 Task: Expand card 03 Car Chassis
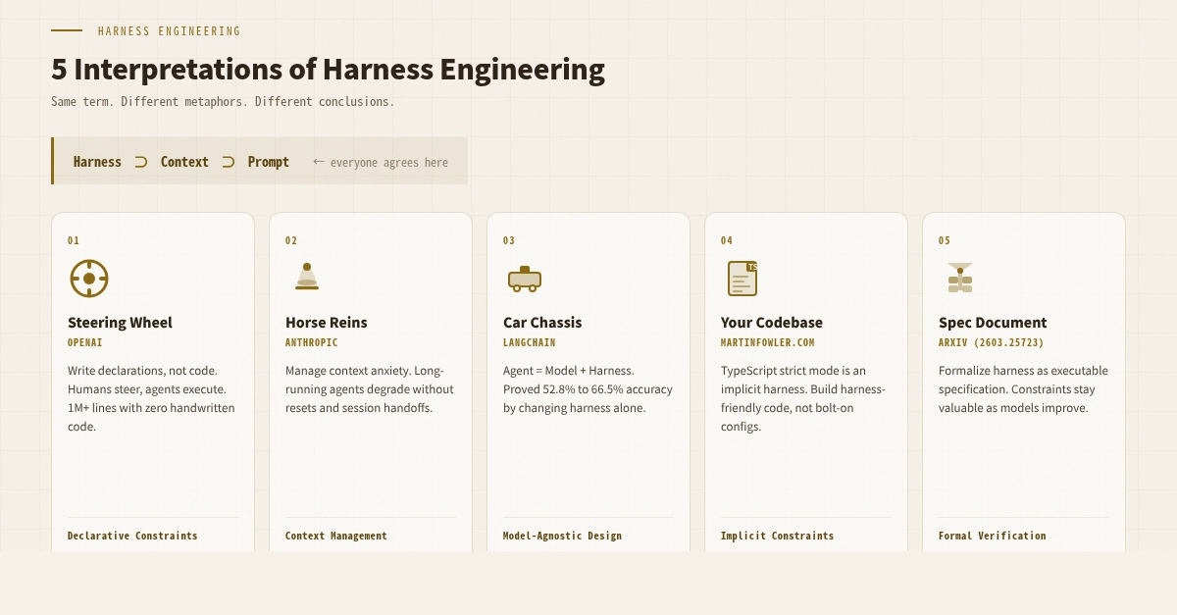pyautogui.click(x=588, y=382)
